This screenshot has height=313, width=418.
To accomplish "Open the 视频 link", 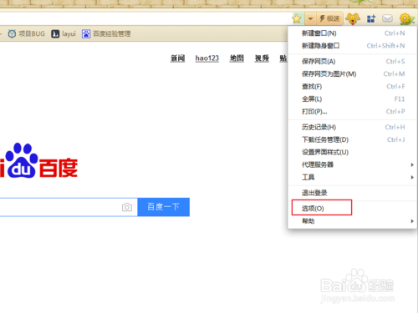I will point(262,58).
